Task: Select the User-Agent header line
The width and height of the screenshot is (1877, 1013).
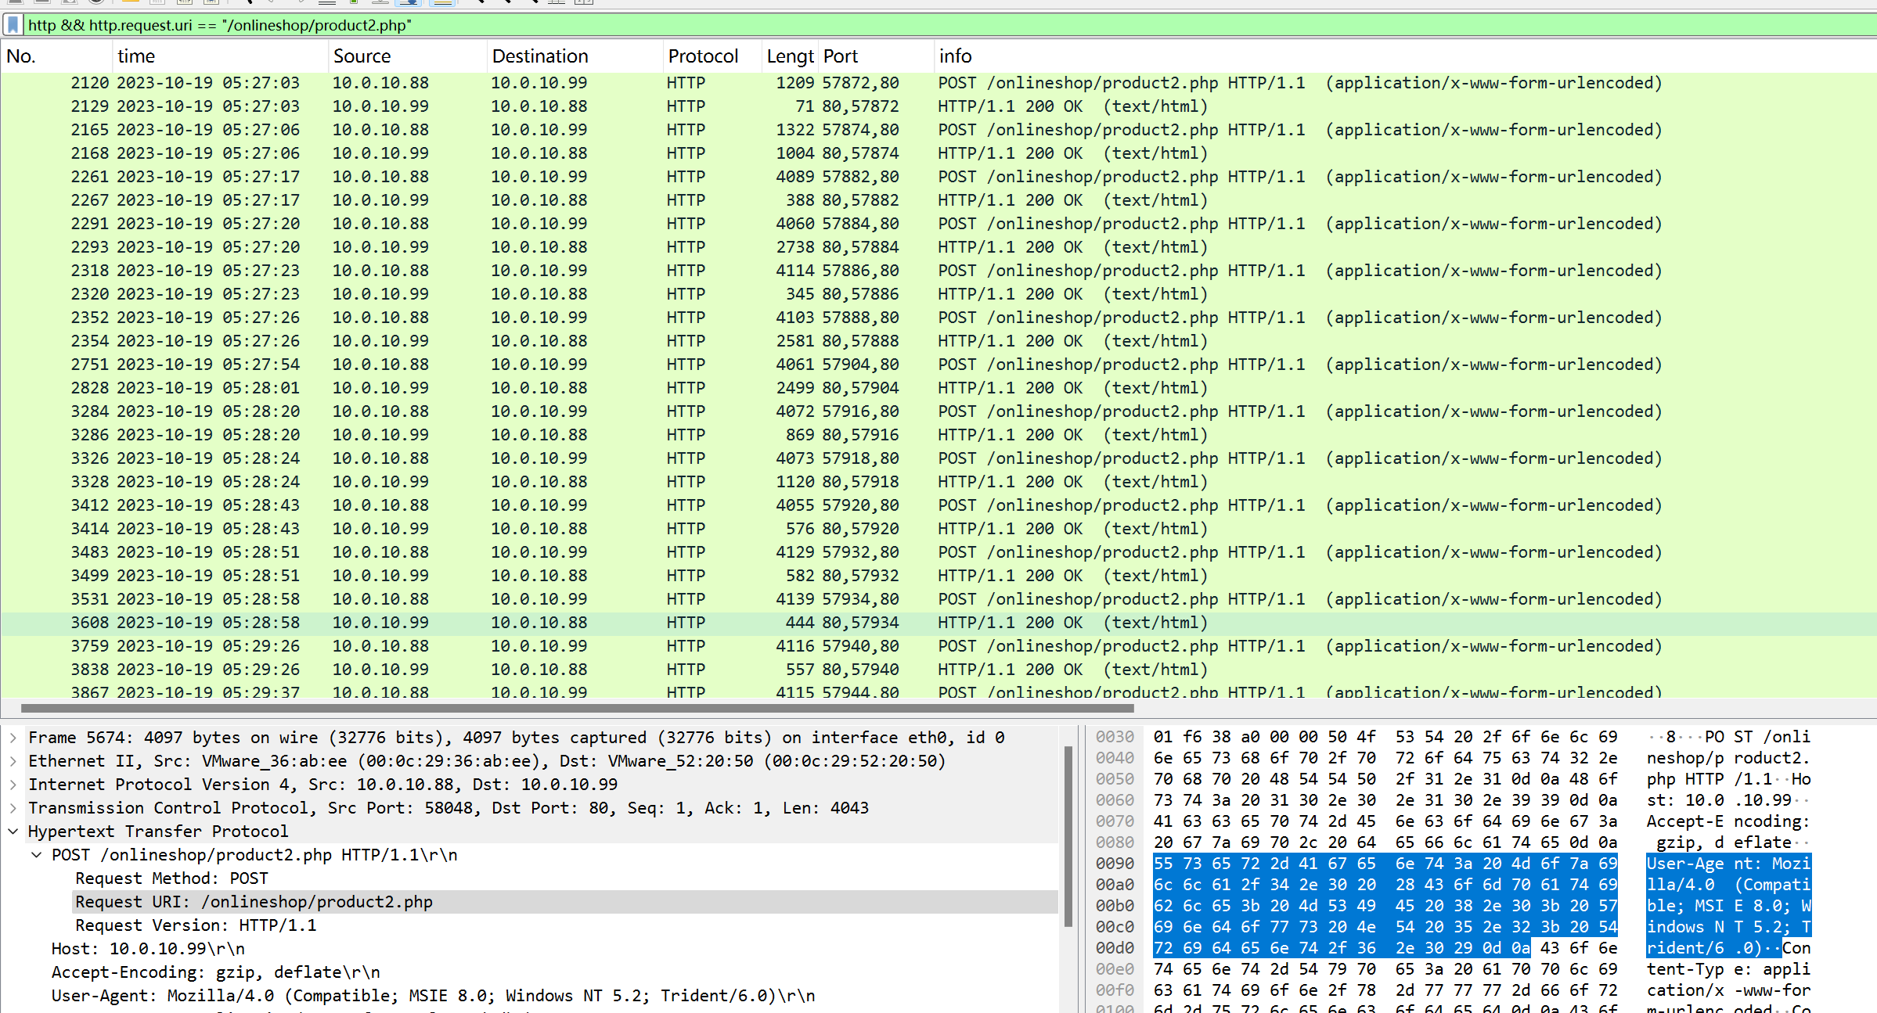Action: point(433,996)
